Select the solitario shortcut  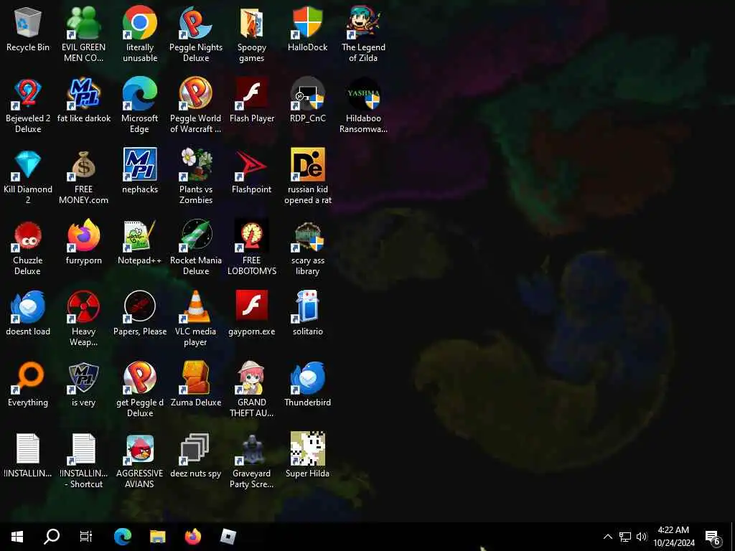(x=307, y=313)
